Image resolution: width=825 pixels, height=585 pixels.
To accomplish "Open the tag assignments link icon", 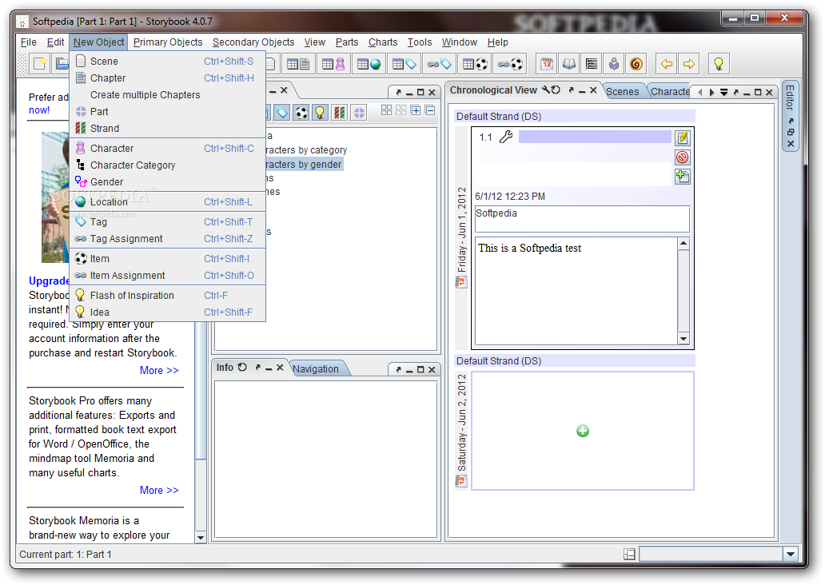I will pos(440,64).
